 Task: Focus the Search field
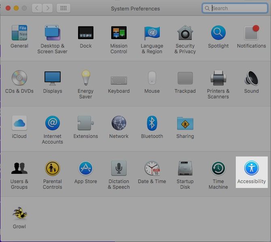[x=235, y=8]
